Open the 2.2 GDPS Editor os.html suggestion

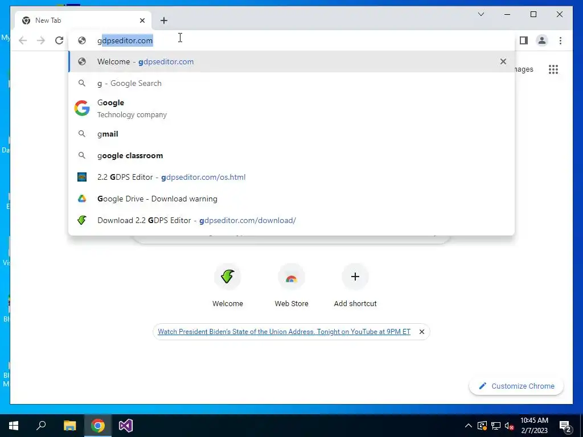tap(291, 178)
